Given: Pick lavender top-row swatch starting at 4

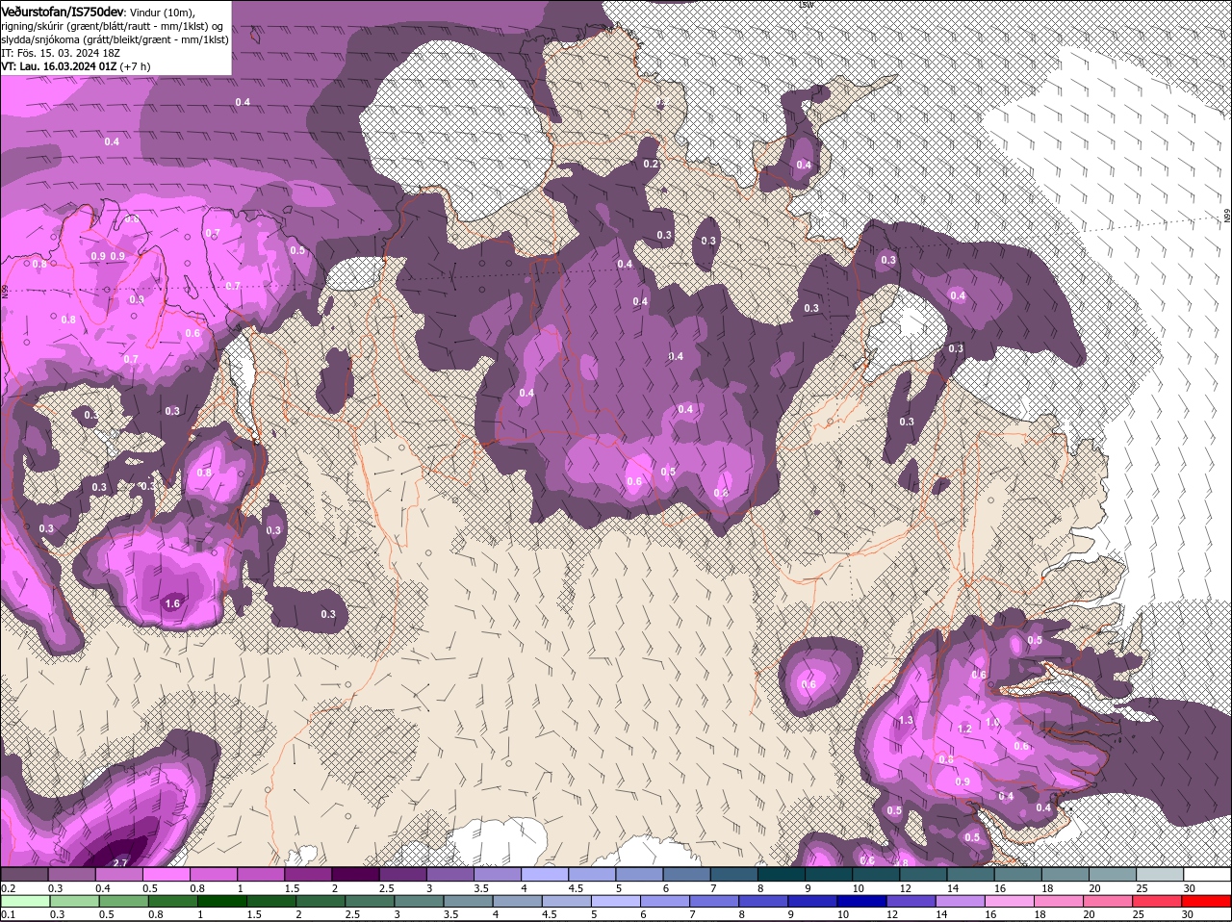Looking at the screenshot, I should click(x=544, y=874).
